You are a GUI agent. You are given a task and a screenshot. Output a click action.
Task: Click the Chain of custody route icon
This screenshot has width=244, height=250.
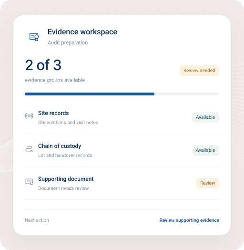coord(29,149)
